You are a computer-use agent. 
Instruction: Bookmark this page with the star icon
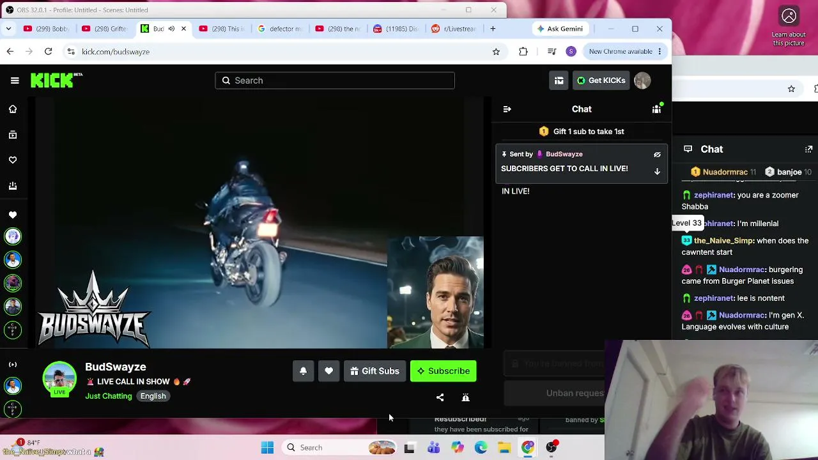(x=496, y=52)
